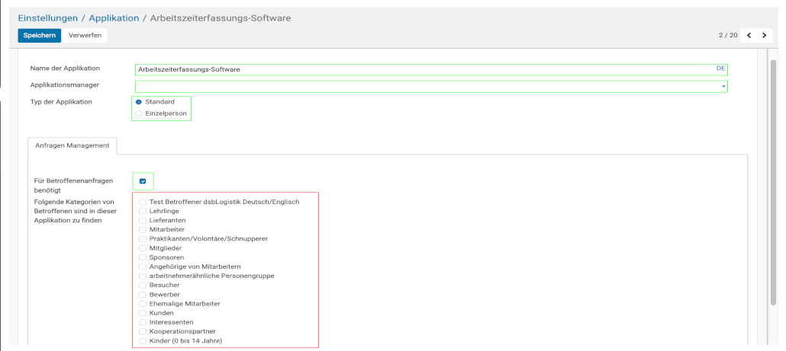Select the Einzelperson radio option
This screenshot has height=351, width=786.
139,113
